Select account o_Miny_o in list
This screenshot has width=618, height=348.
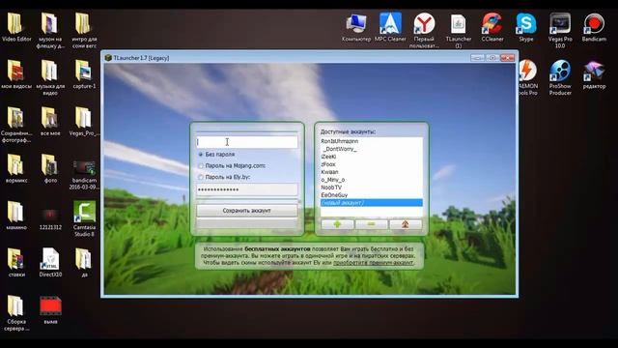click(371, 180)
